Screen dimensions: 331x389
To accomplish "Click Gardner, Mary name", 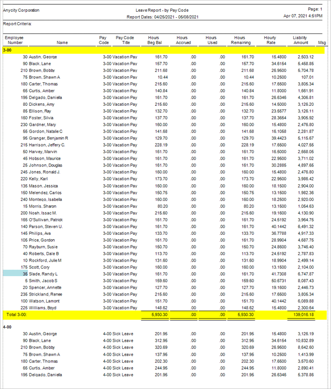I will (42, 125).
